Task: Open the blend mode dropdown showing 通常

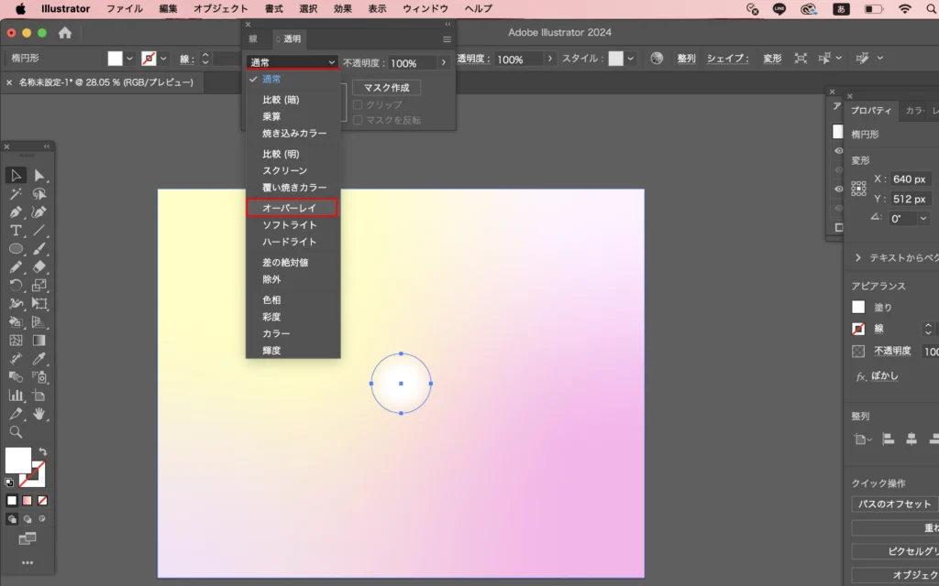Action: coord(293,62)
